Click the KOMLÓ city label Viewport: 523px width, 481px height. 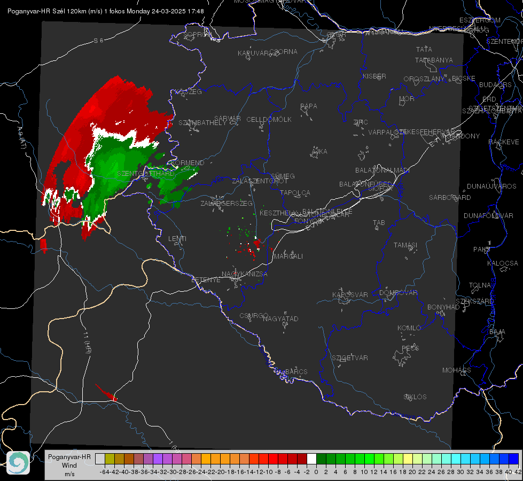(x=409, y=328)
